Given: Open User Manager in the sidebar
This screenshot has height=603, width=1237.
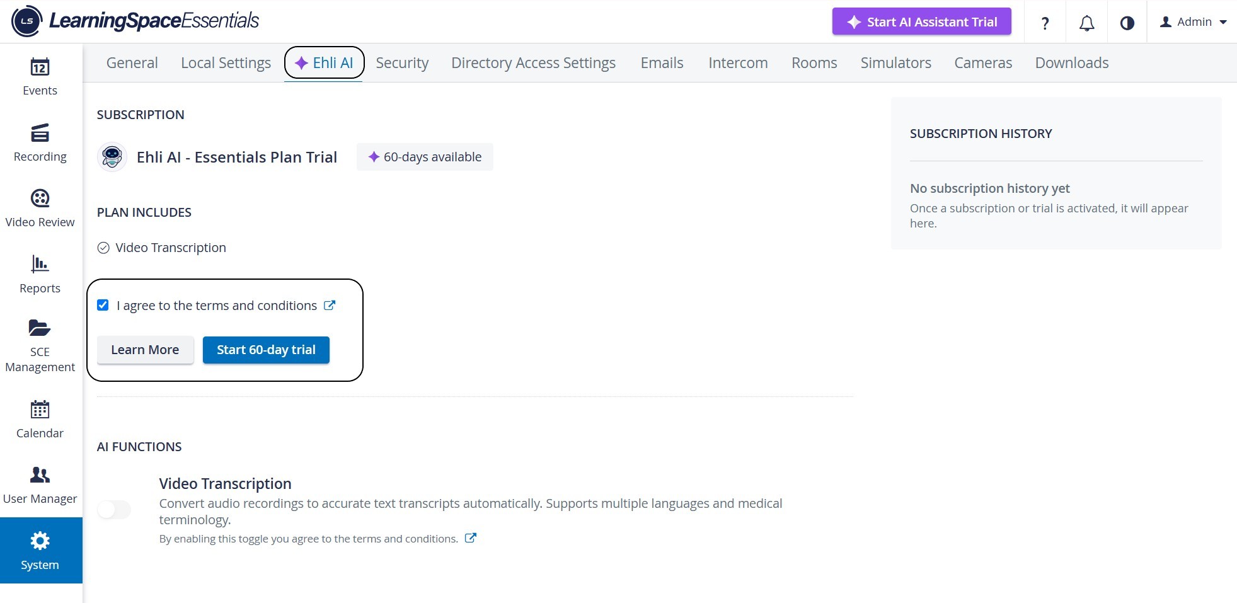Looking at the screenshot, I should (x=40, y=485).
